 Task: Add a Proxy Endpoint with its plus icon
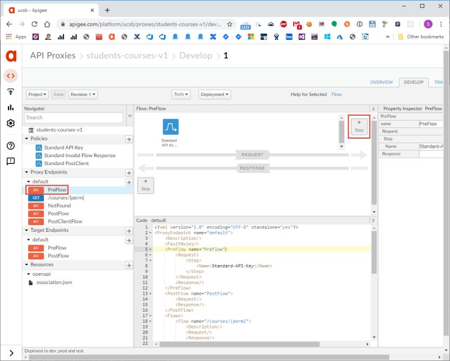pos(128,172)
